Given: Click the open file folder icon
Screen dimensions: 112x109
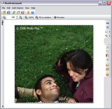Looking at the screenshot, I should pos(4,12).
